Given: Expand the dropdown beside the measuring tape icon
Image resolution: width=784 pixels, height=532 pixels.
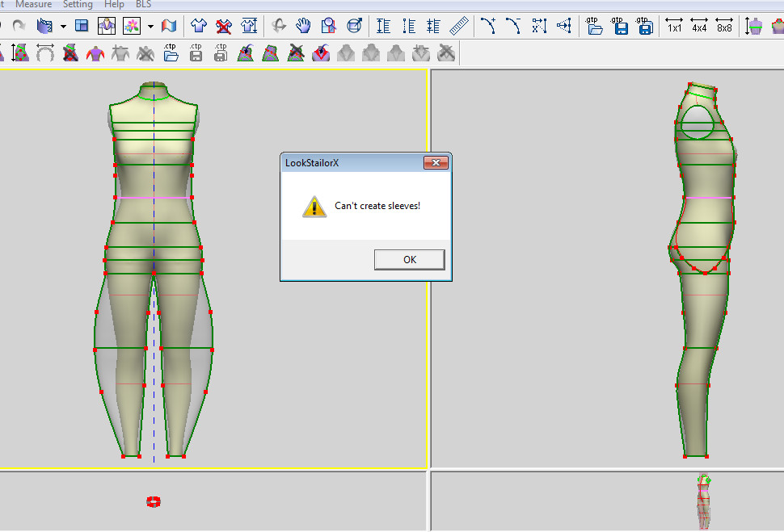Looking at the screenshot, I should click(63, 27).
